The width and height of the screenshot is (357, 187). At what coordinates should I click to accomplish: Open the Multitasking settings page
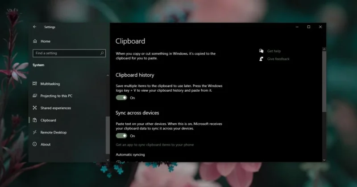click(50, 84)
